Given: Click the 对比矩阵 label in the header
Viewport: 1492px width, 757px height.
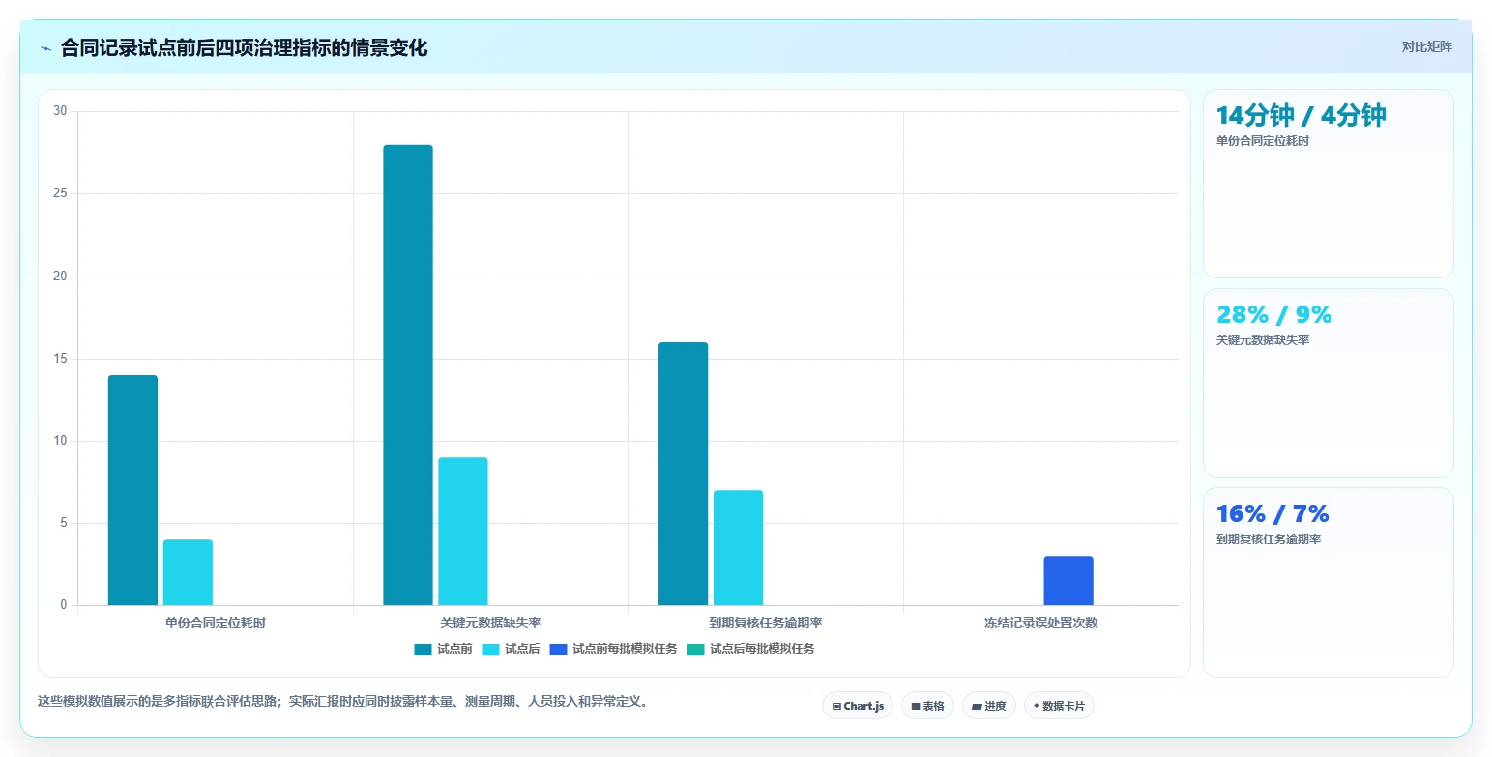Looking at the screenshot, I should (x=1426, y=46).
